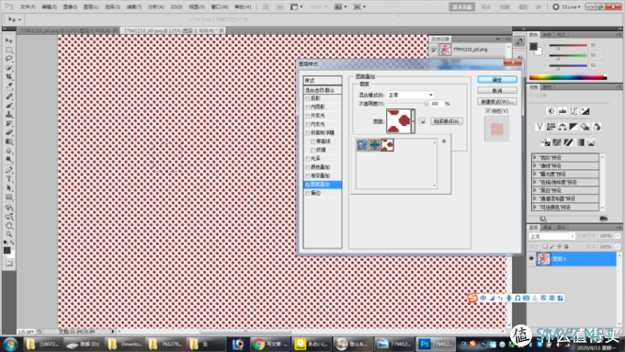Add a Levels adjustment

[x=562, y=111]
